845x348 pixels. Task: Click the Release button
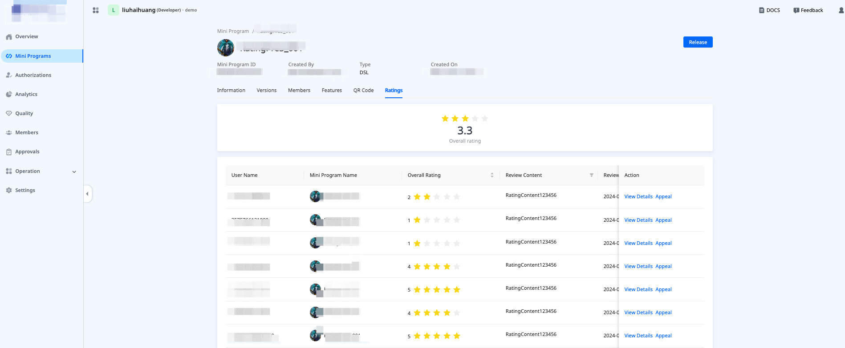click(x=698, y=42)
